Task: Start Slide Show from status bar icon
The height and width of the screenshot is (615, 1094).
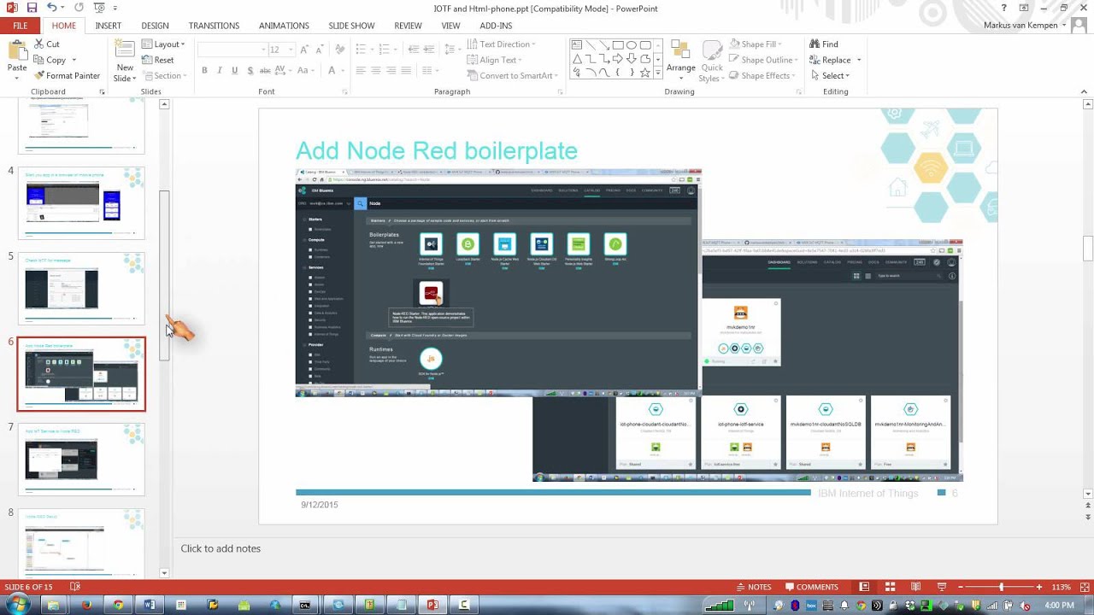Action: pos(941,587)
